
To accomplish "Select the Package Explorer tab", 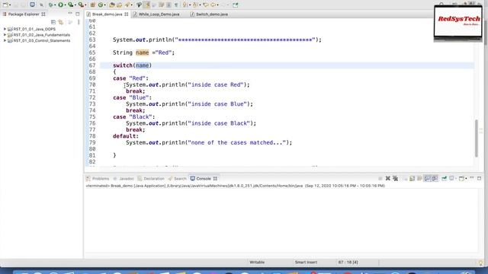I will 24,14.
